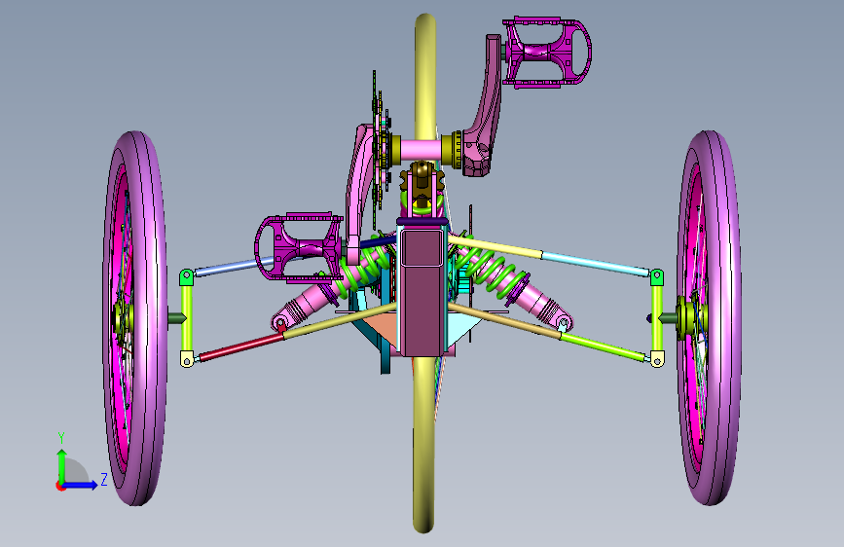Viewport: 844px width, 547px height.
Task: Select the left pink crank arm
Action: (x=358, y=194)
